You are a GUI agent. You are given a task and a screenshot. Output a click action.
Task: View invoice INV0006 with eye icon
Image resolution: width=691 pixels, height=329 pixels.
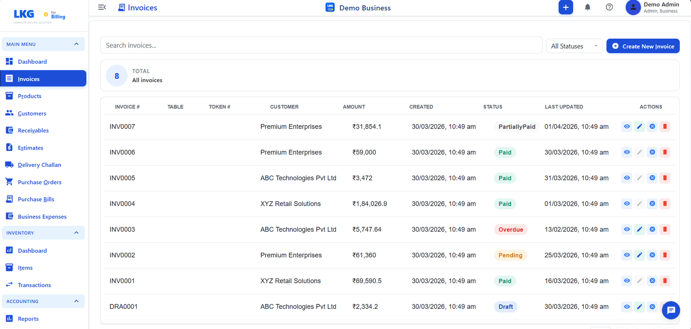pyautogui.click(x=627, y=152)
